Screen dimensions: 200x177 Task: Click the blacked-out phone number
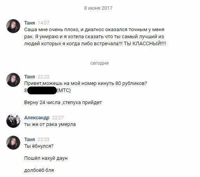coord(42,90)
